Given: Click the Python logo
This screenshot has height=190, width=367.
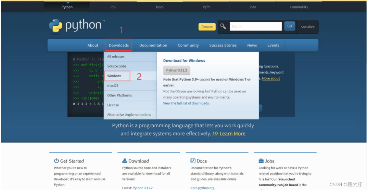Looking at the screenshot, I should coord(77,26).
